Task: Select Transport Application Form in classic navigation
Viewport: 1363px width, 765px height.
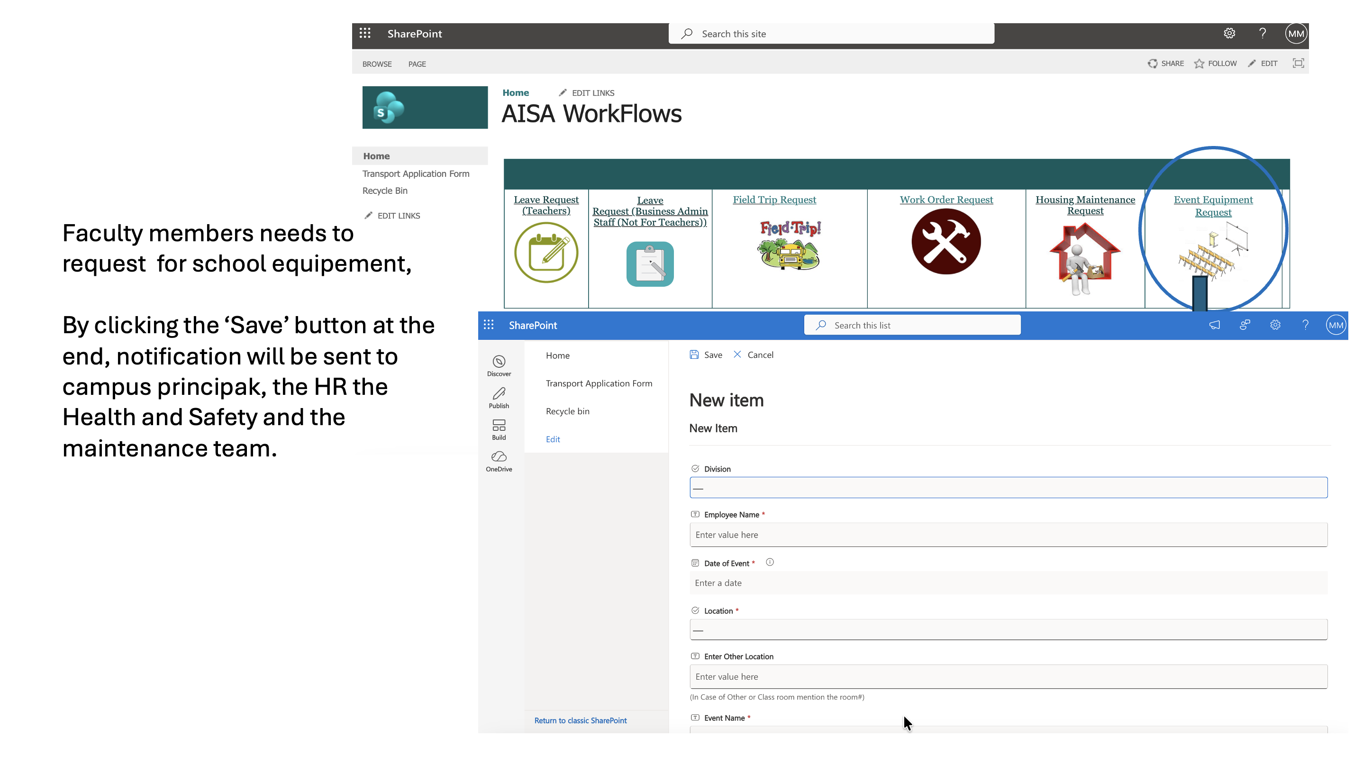Action: [416, 173]
